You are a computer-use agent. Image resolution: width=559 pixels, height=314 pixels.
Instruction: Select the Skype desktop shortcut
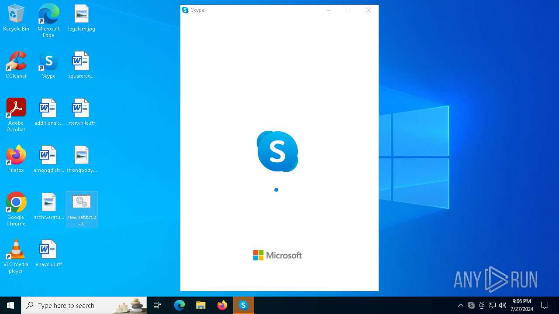point(48,65)
